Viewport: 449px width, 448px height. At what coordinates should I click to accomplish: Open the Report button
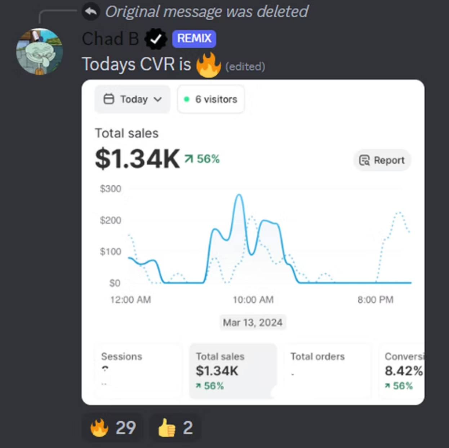click(382, 160)
